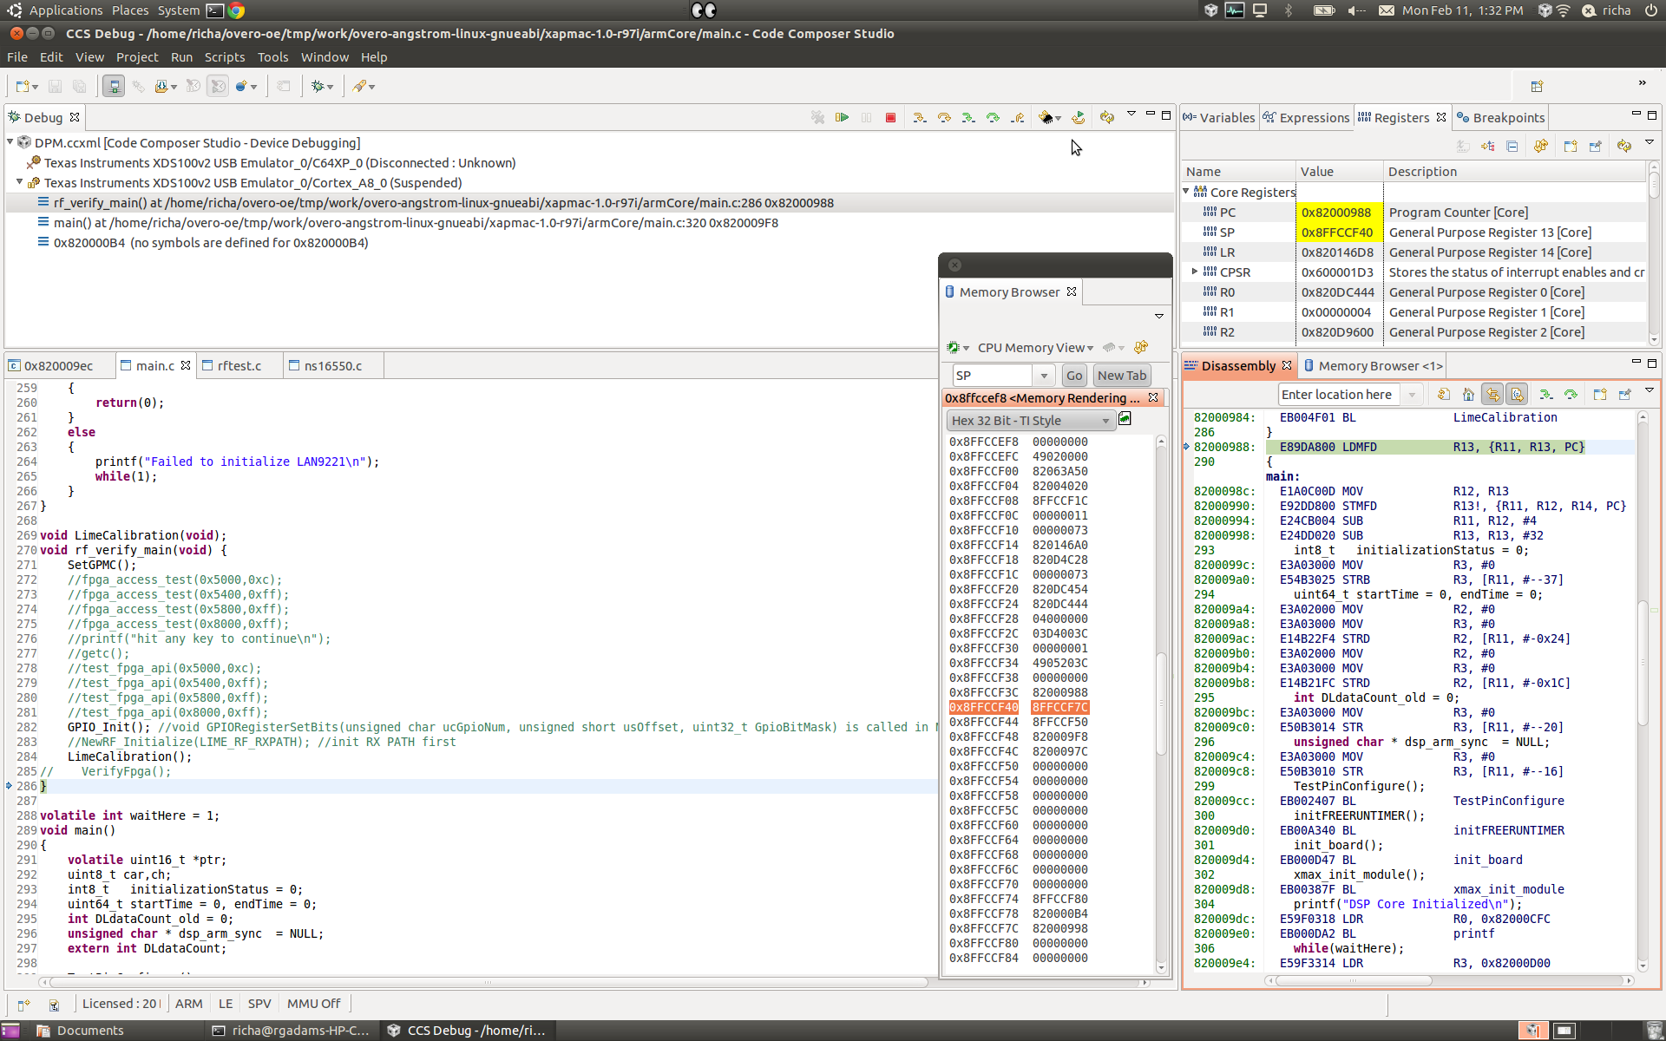Click the home icon in Disassembly toolbar
Viewport: 1666px width, 1041px height.
coord(1468,395)
